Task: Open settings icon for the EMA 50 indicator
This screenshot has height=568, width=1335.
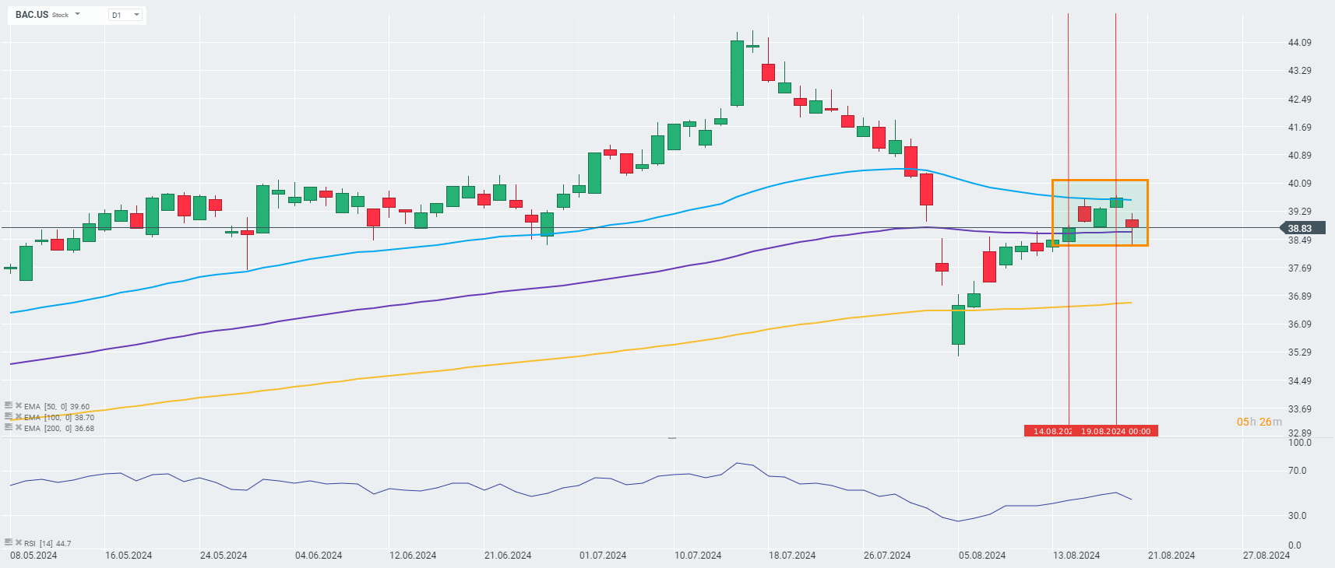Action: (9, 405)
